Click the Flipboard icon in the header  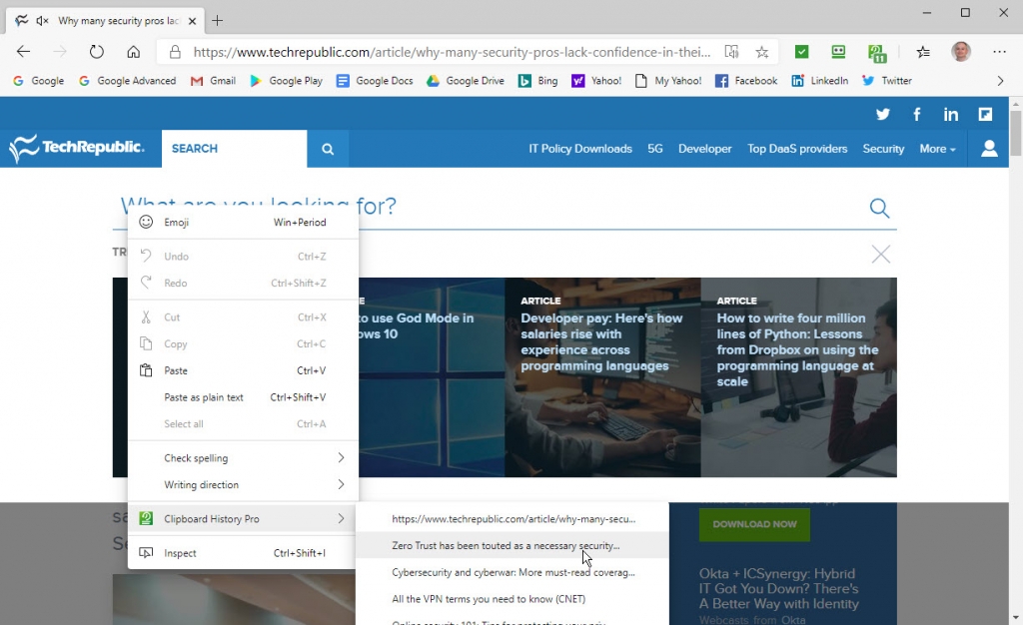point(984,114)
